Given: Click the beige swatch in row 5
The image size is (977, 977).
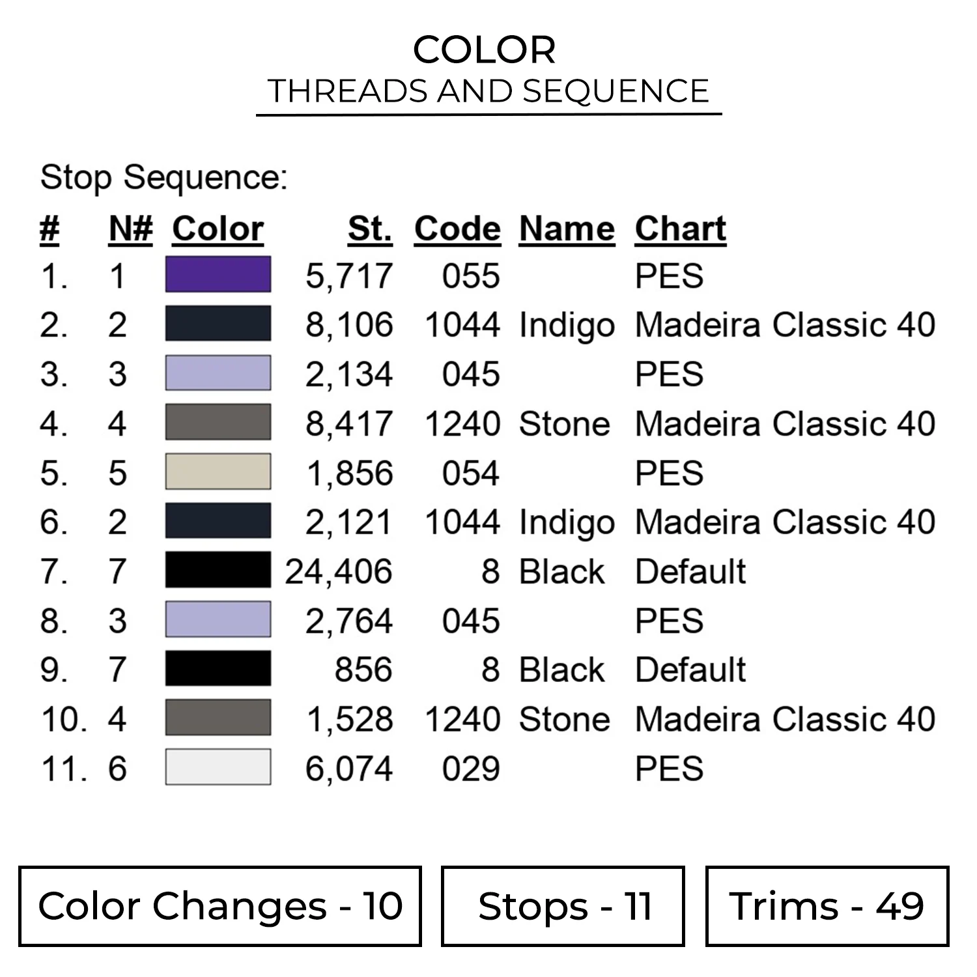Looking at the screenshot, I should tap(218, 472).
